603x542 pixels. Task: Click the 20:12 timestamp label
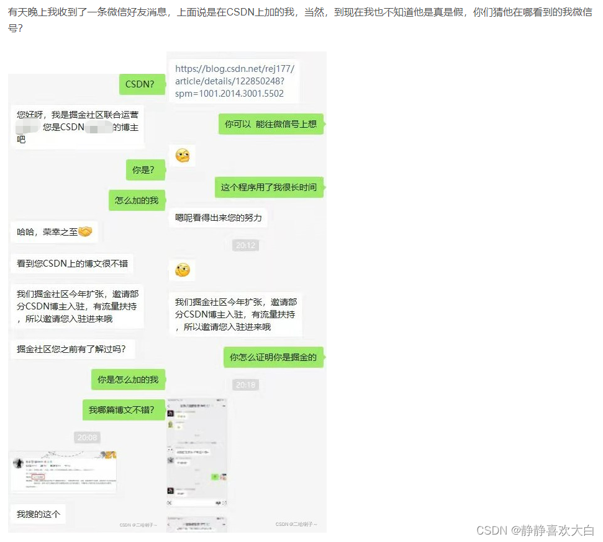245,246
